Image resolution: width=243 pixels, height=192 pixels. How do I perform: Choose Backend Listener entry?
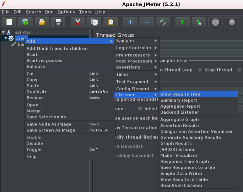pyautogui.click(x=198, y=112)
